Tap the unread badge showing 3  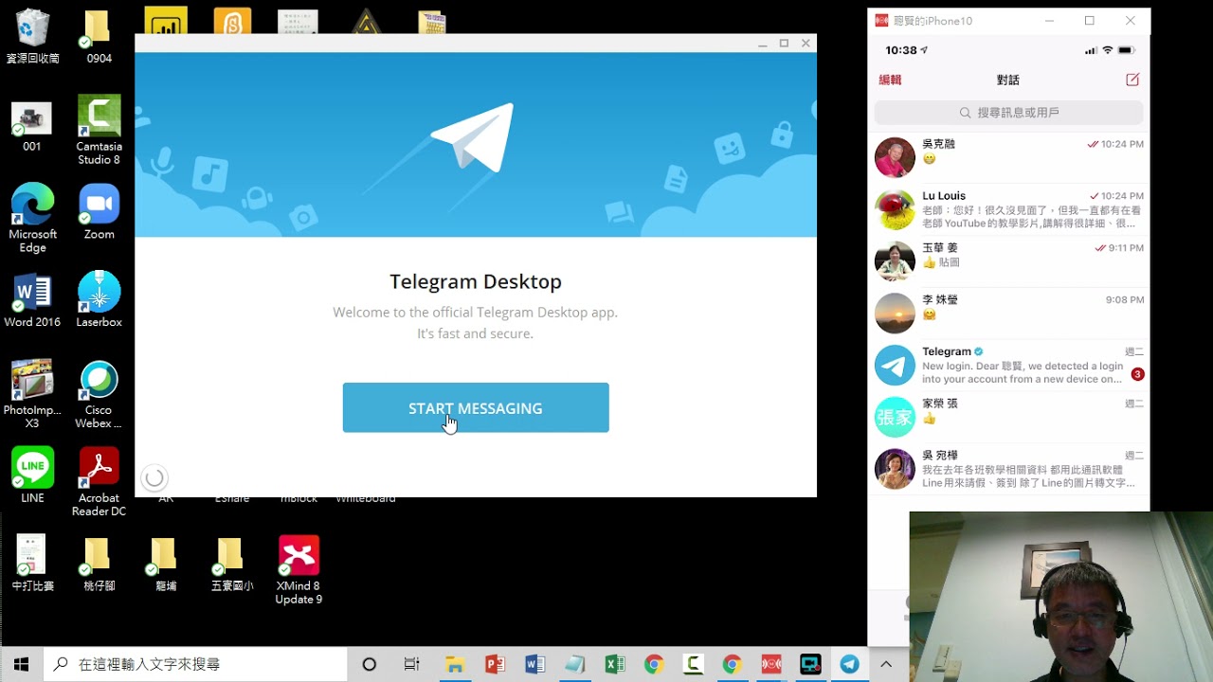pyautogui.click(x=1137, y=374)
